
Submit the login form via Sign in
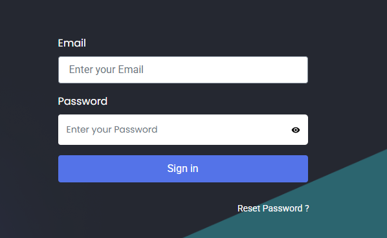click(183, 169)
